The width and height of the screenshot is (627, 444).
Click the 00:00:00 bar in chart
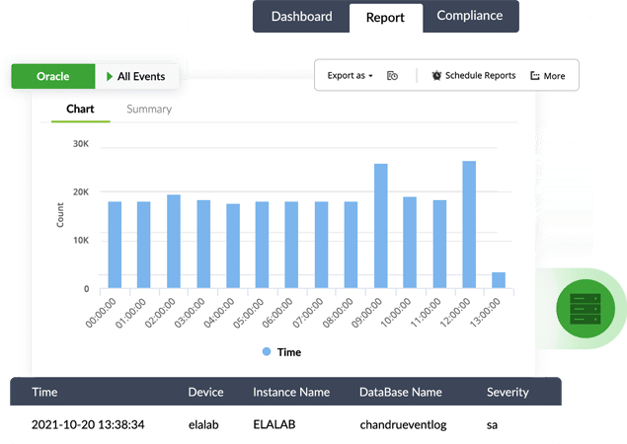(x=115, y=245)
